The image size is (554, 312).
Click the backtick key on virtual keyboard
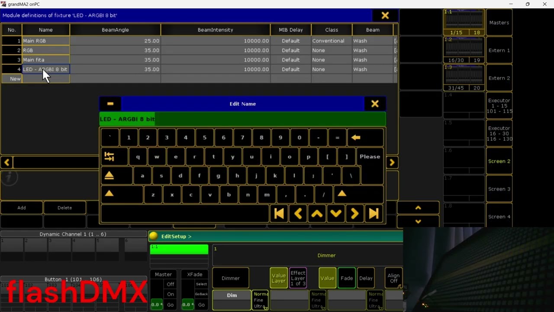(x=110, y=137)
